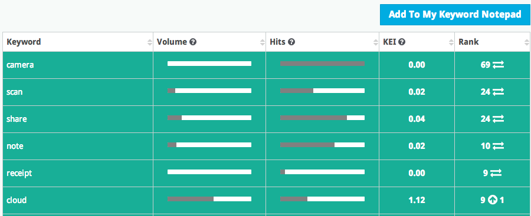Click the share Hits bar
This screenshot has width=531, height=216.
click(322, 118)
